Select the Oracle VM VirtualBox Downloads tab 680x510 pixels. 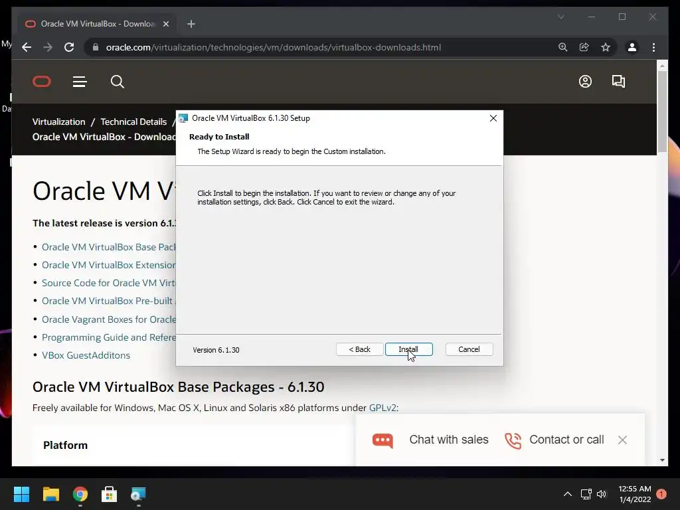pyautogui.click(x=96, y=24)
